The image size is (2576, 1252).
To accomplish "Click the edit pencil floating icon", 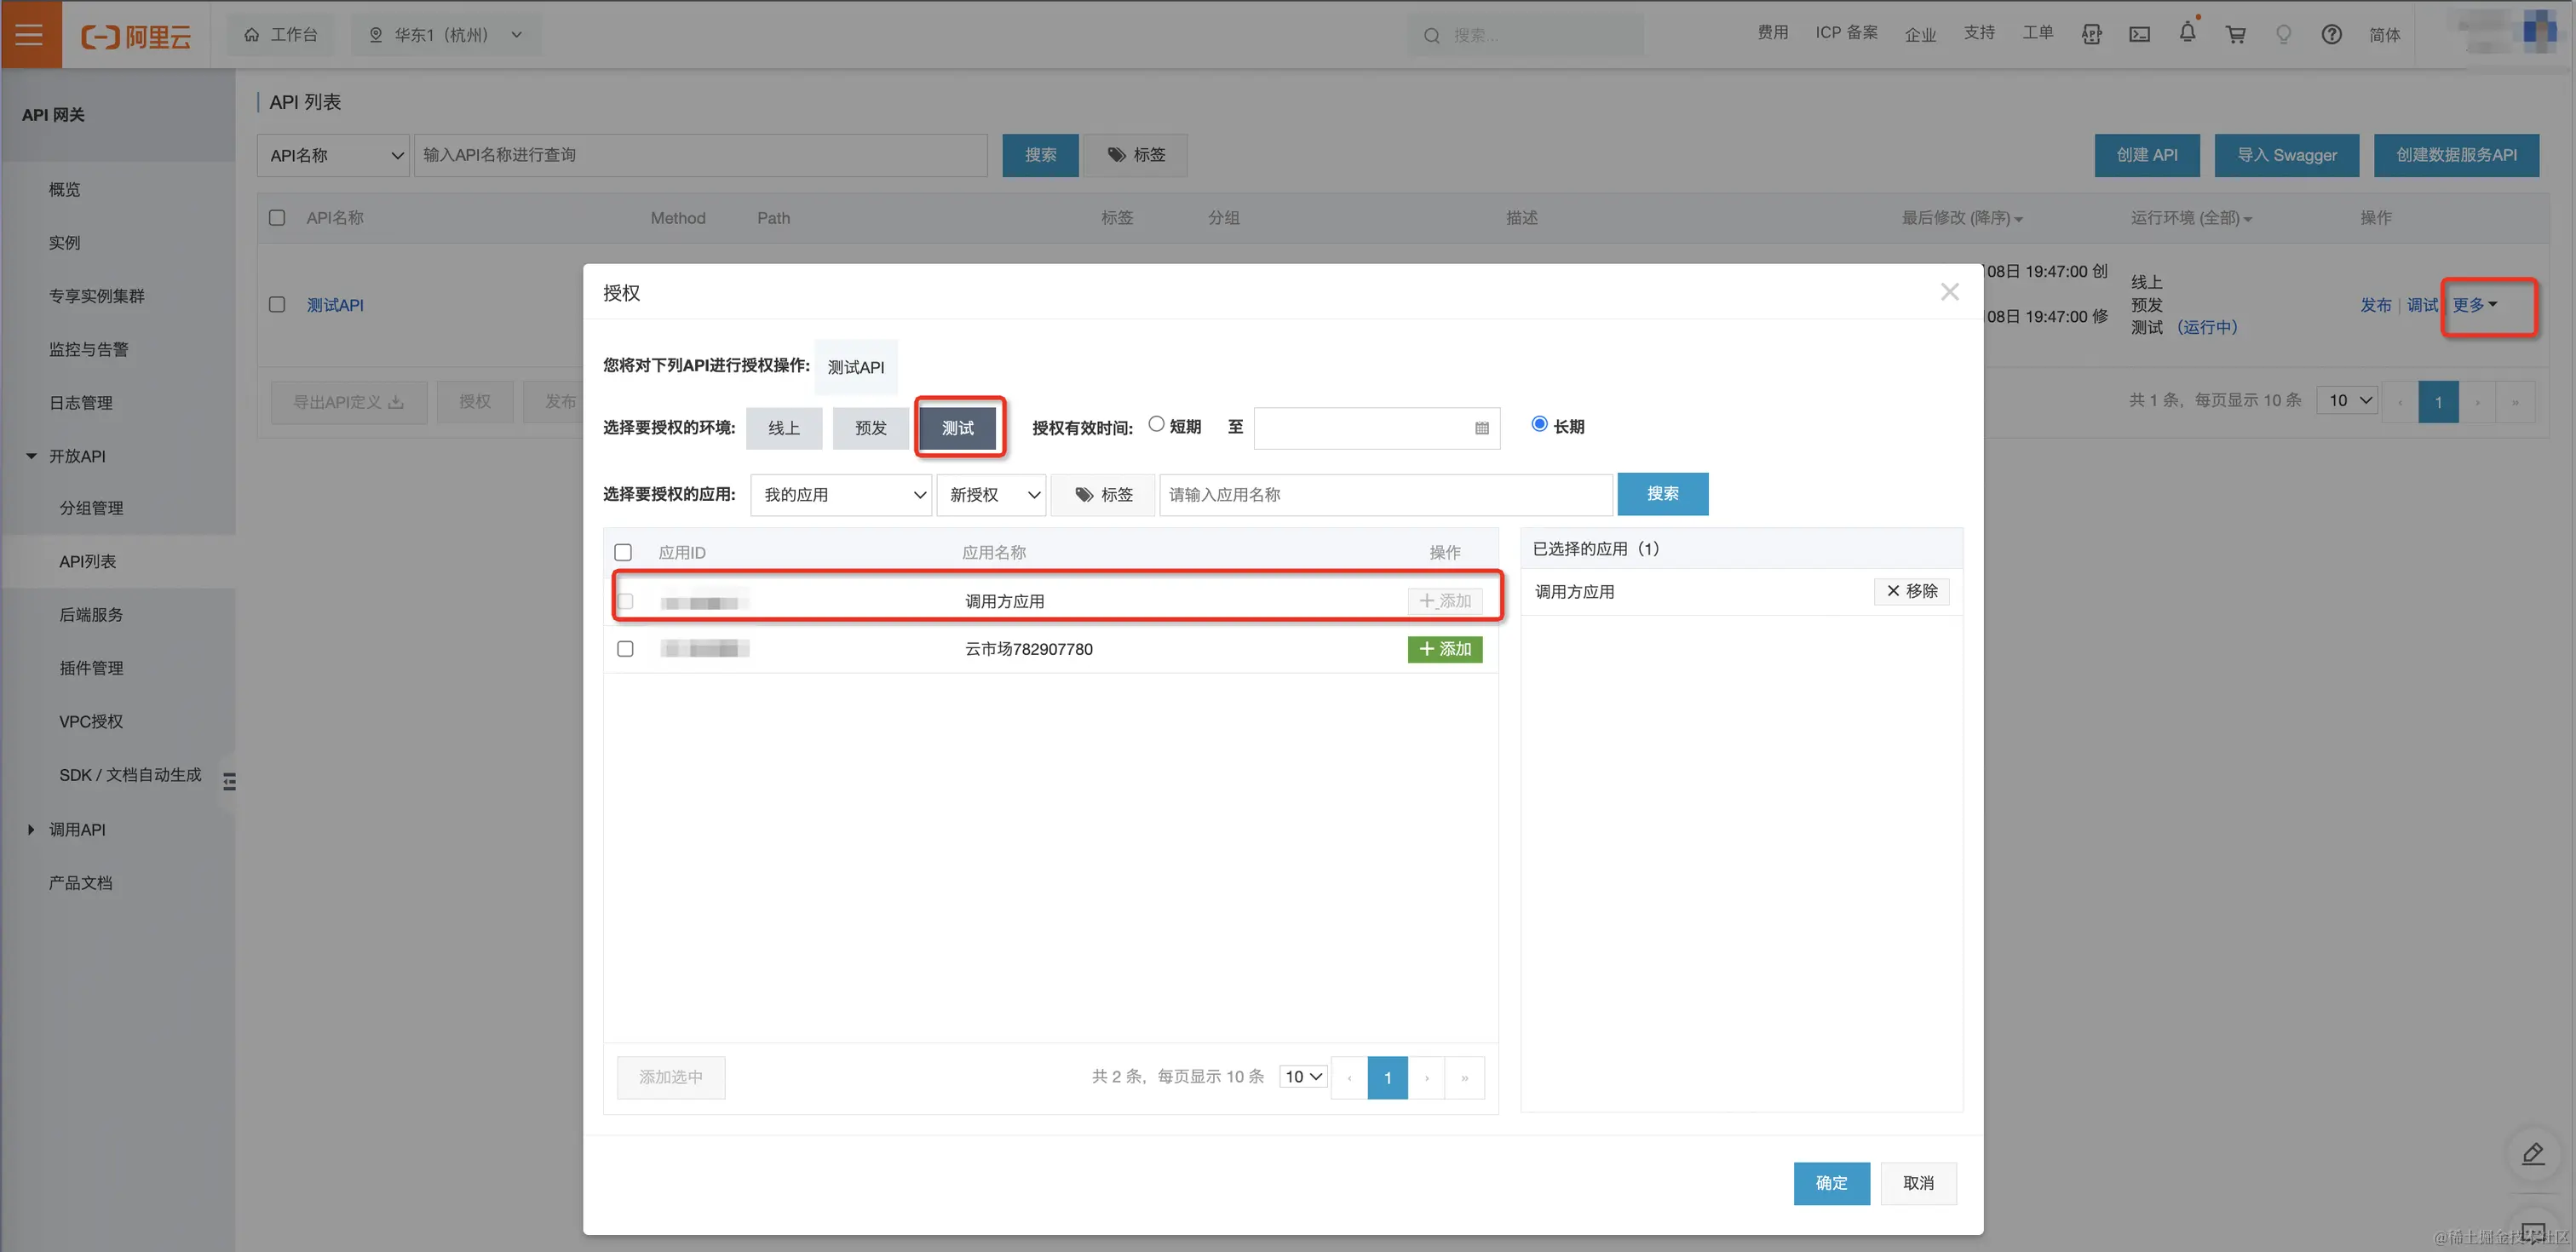I will click(2532, 1154).
